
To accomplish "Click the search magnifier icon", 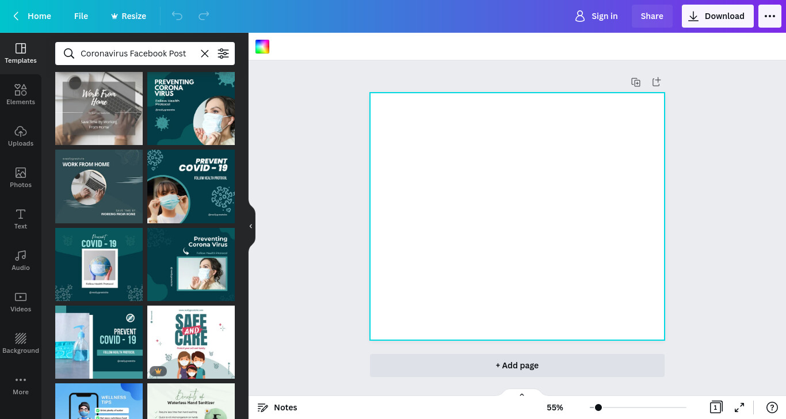I will click(x=69, y=54).
